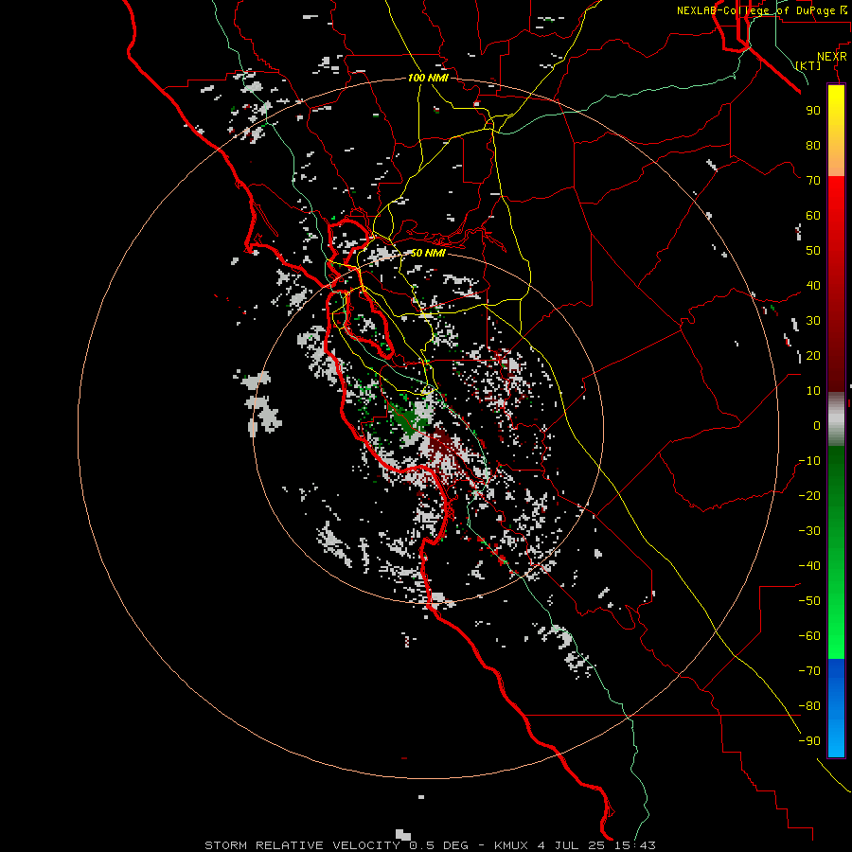Click the "-20" scale value

point(809,495)
